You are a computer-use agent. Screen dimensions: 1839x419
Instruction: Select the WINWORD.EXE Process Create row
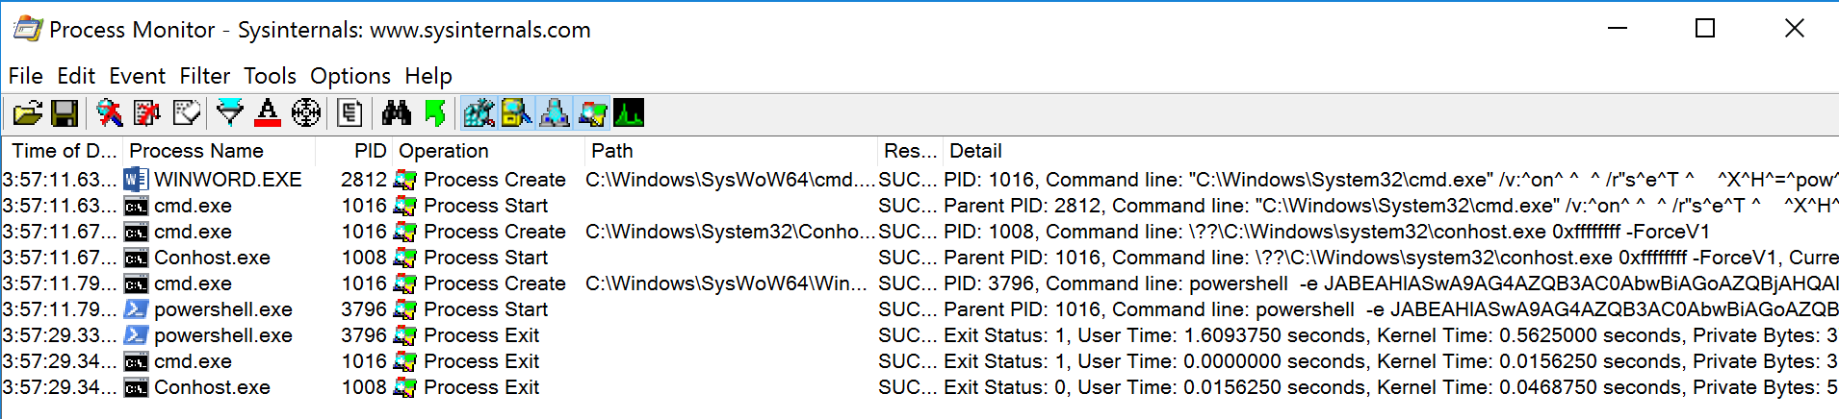coord(919,180)
